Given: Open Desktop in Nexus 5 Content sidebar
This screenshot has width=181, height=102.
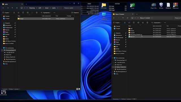Looking at the screenshot, I should 118,44.
